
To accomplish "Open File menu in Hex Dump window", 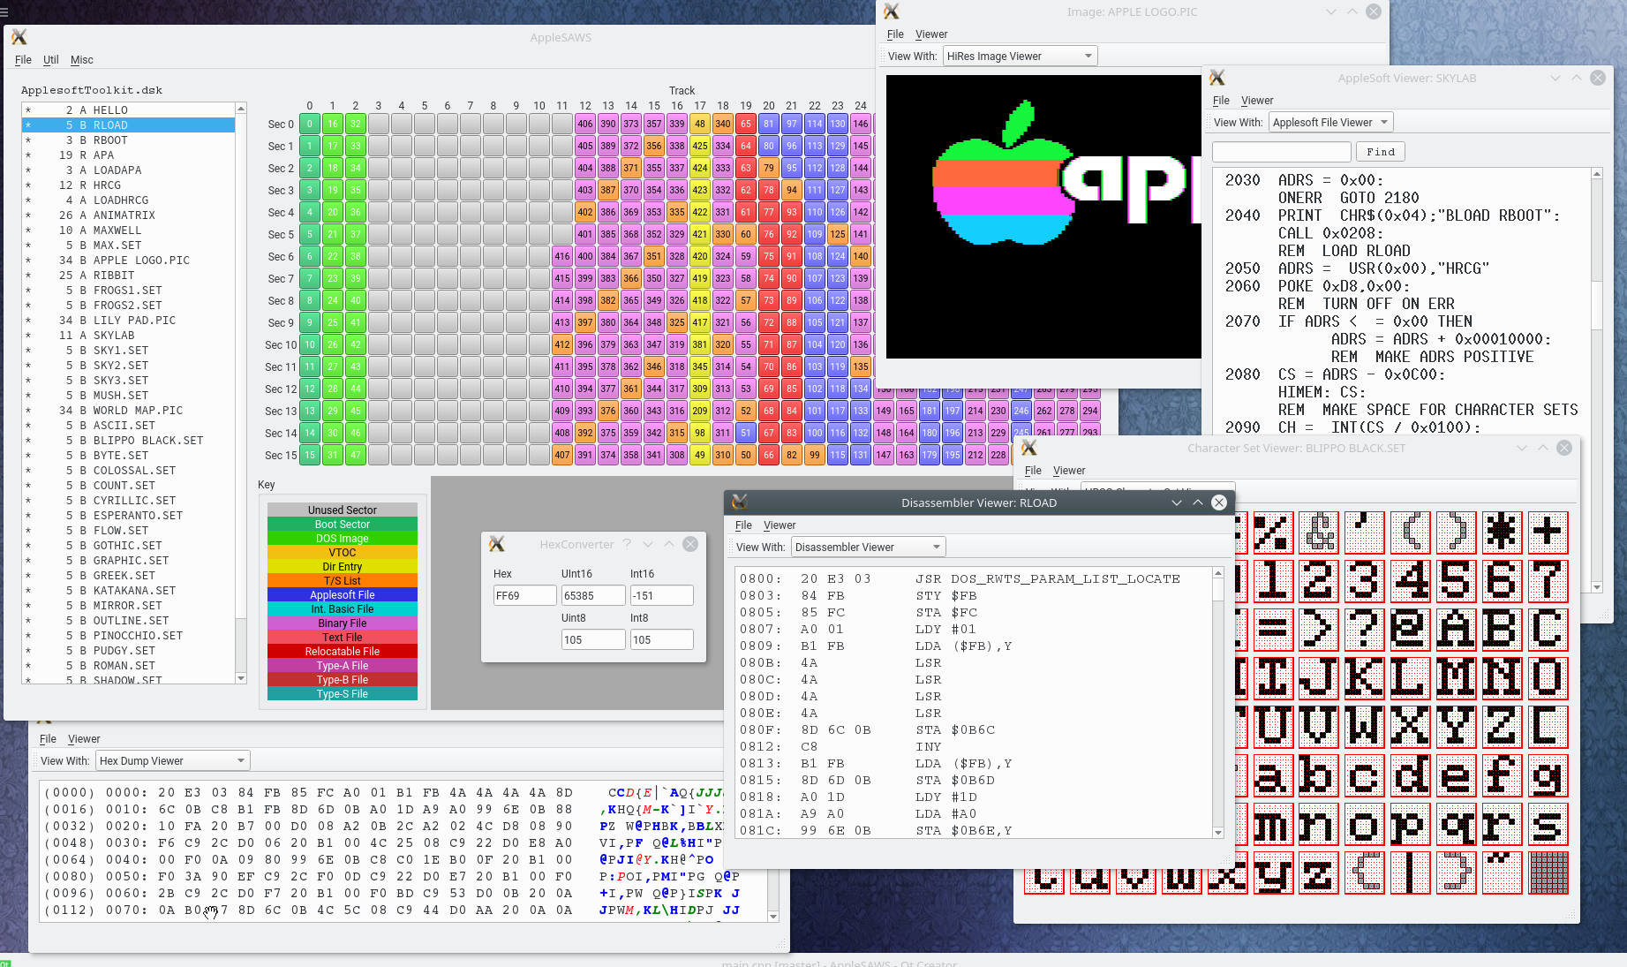I will [48, 738].
